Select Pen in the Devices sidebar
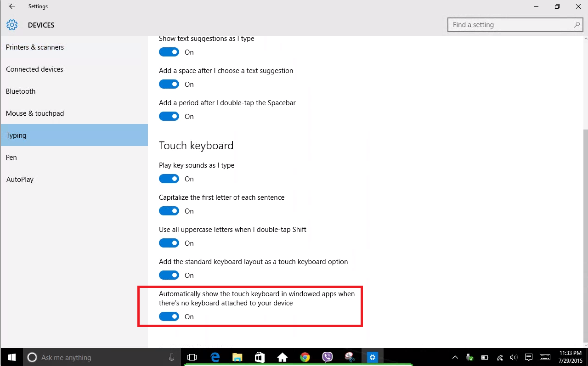 tap(11, 157)
